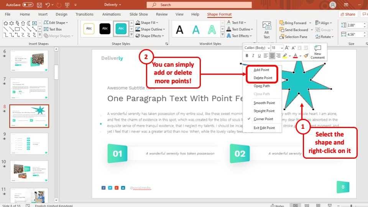Open the Bring Forward dropdown arrow
Image resolution: width=368 pixels, height=207 pixels.
coord(310,23)
